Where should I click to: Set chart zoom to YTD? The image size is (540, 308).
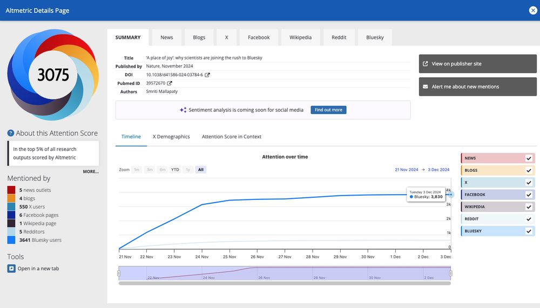pyautogui.click(x=175, y=170)
